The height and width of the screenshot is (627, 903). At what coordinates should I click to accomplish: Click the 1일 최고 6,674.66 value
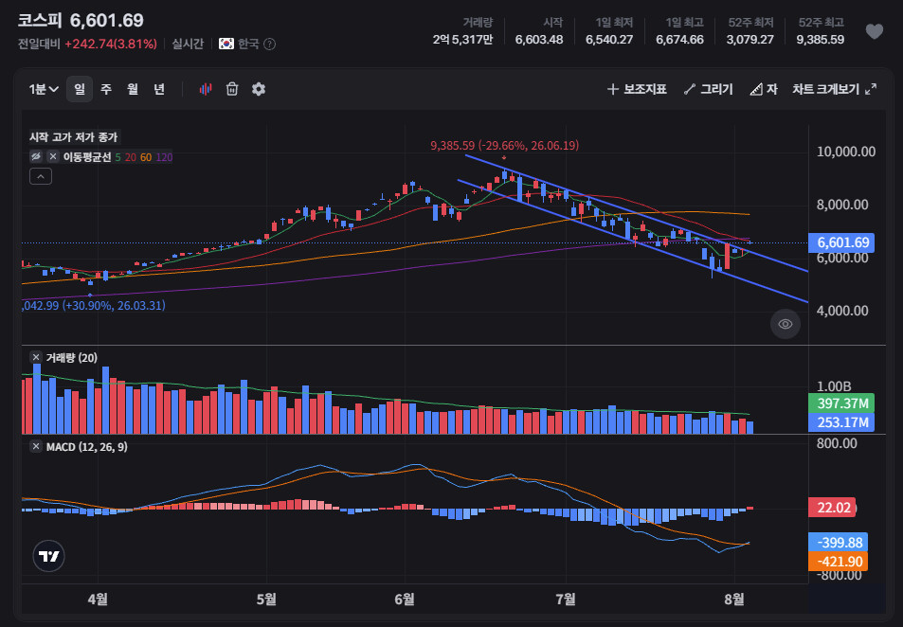679,31
